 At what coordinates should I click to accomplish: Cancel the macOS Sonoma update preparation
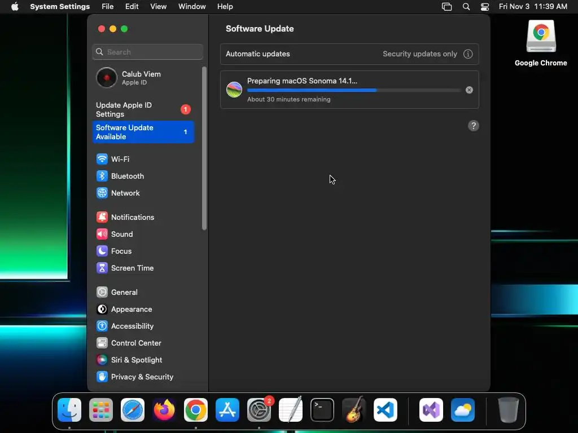[469, 90]
